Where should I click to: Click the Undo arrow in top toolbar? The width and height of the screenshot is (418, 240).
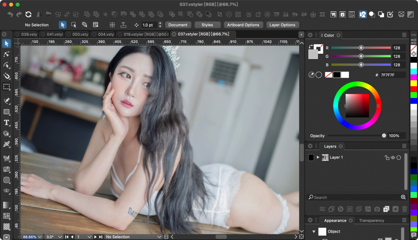10,14
